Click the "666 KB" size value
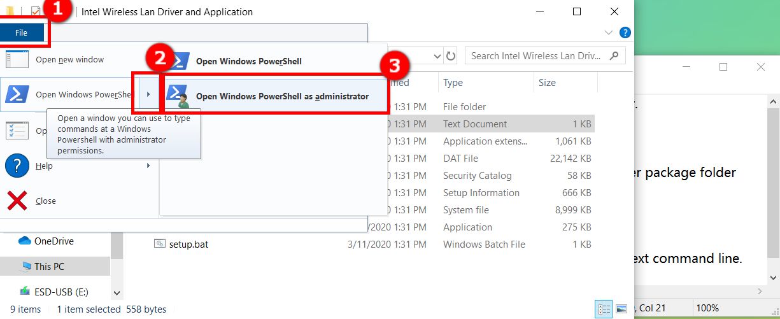The height and width of the screenshot is (319, 780). (575, 193)
